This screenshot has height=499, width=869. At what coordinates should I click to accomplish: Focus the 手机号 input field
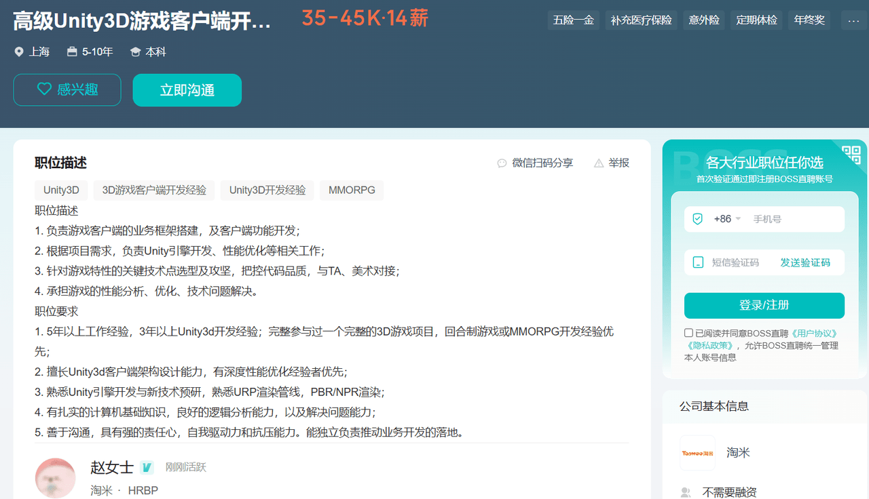click(x=795, y=219)
